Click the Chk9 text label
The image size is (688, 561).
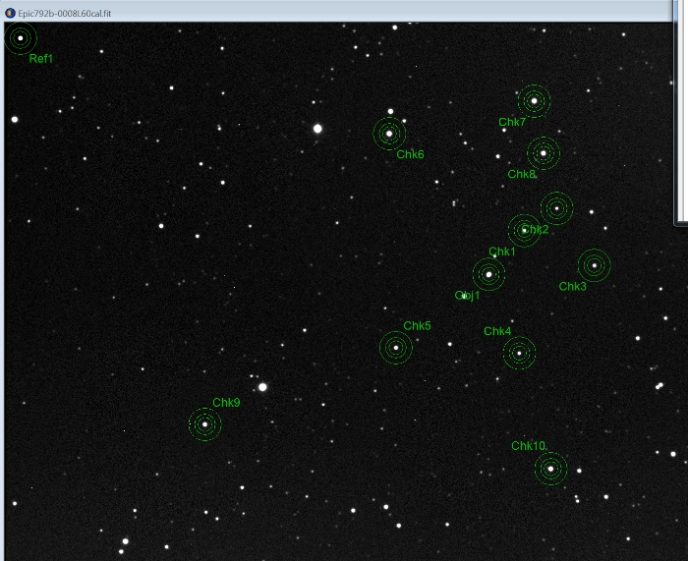(226, 403)
